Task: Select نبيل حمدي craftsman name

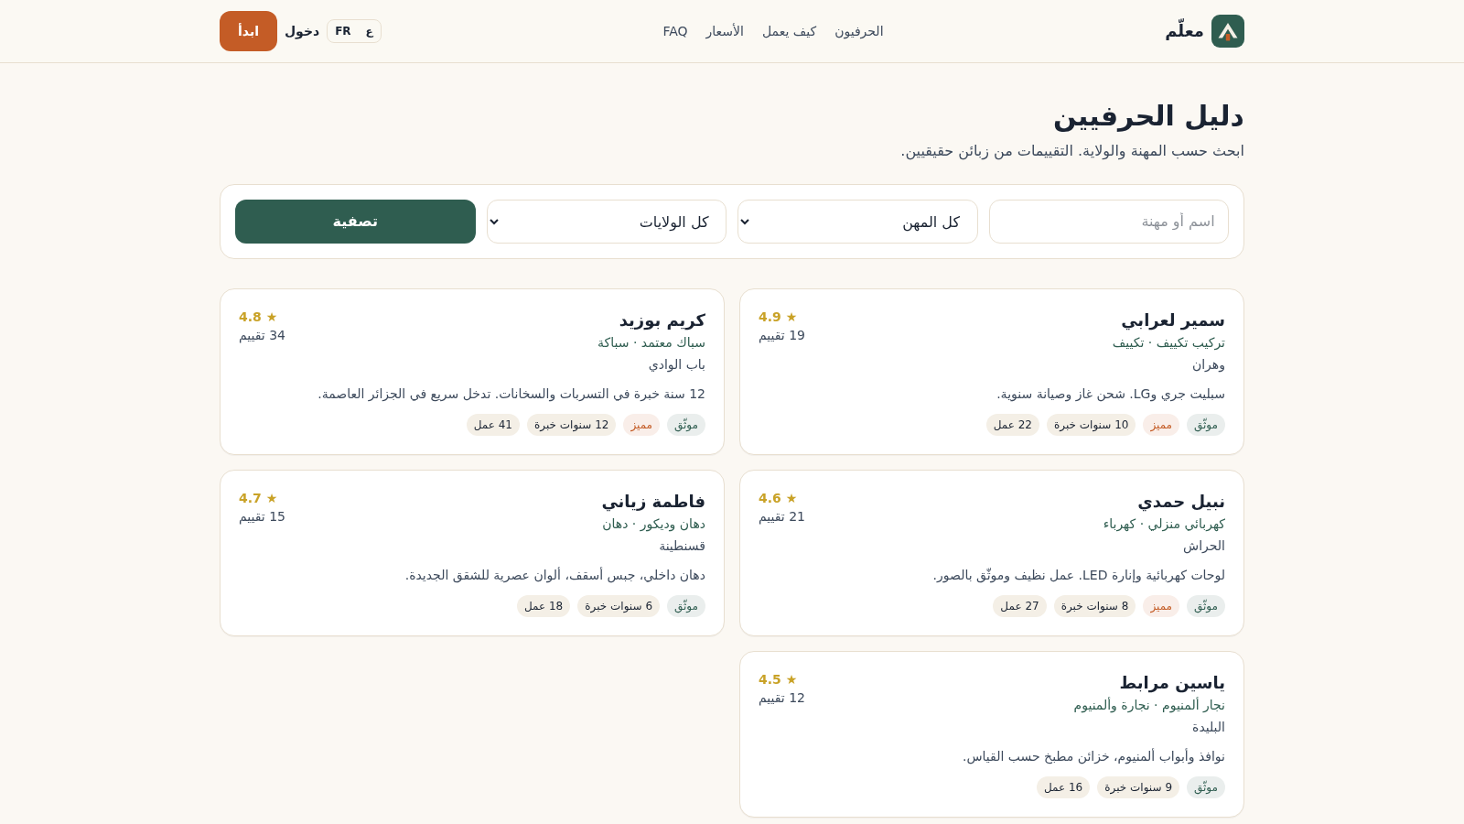Action: click(1181, 502)
